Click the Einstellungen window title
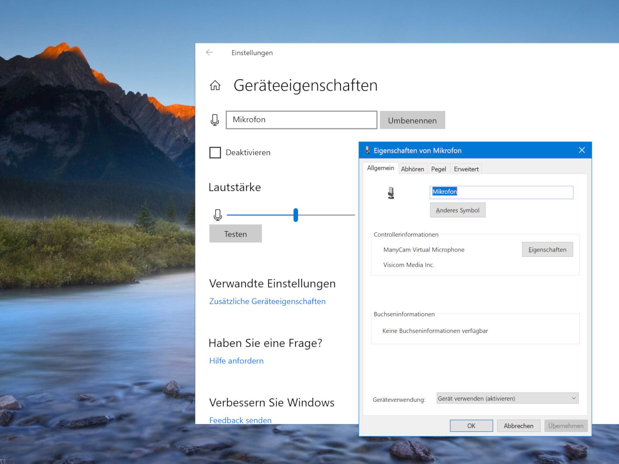 (x=252, y=53)
